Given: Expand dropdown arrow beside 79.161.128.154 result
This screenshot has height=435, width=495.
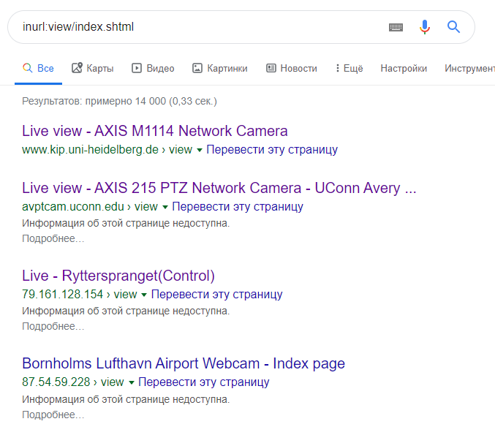Looking at the screenshot, I should 144,295.
